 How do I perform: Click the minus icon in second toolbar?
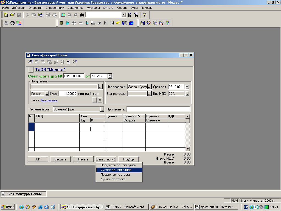click(80, 23)
